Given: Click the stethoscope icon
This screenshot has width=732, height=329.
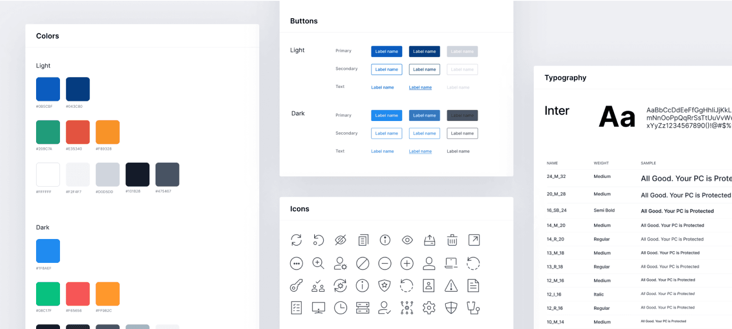Looking at the screenshot, I should tap(473, 308).
